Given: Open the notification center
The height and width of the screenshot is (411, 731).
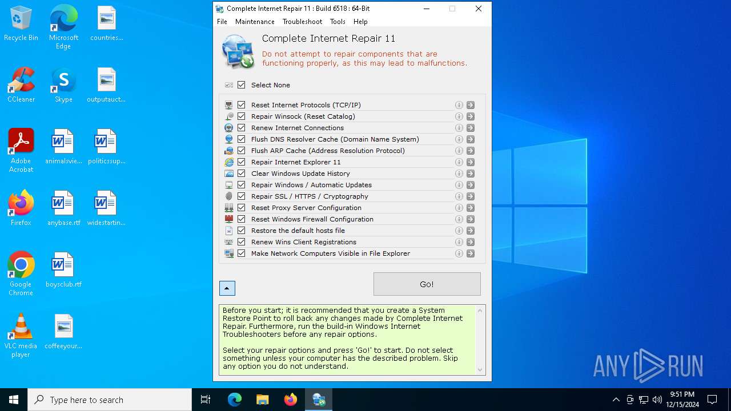Looking at the screenshot, I should pos(712,400).
